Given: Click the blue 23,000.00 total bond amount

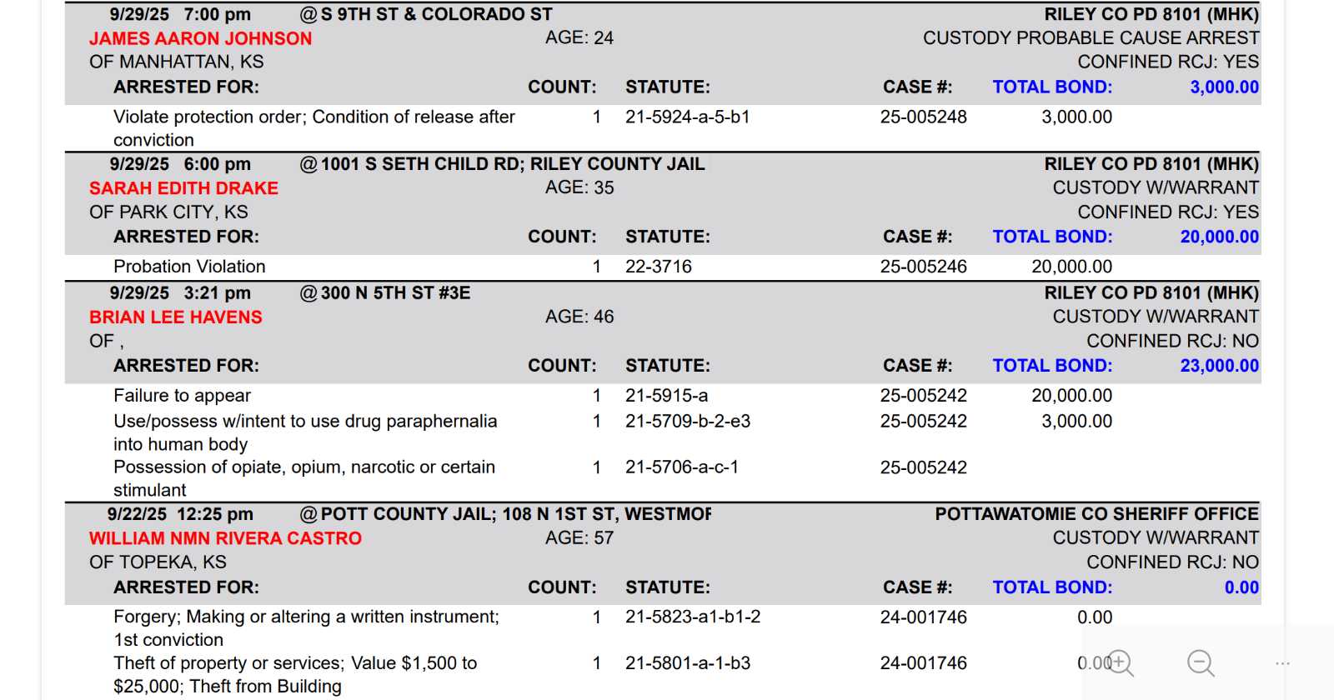Looking at the screenshot, I should coord(1219,366).
